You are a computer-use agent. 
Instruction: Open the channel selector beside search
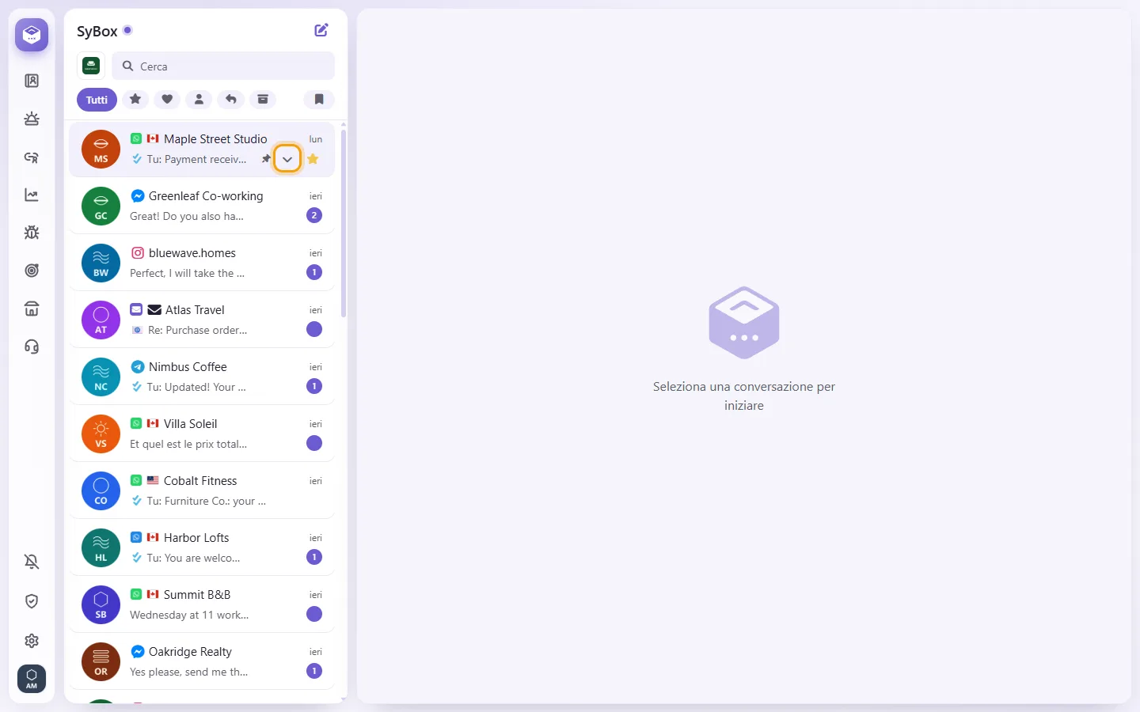pyautogui.click(x=91, y=66)
